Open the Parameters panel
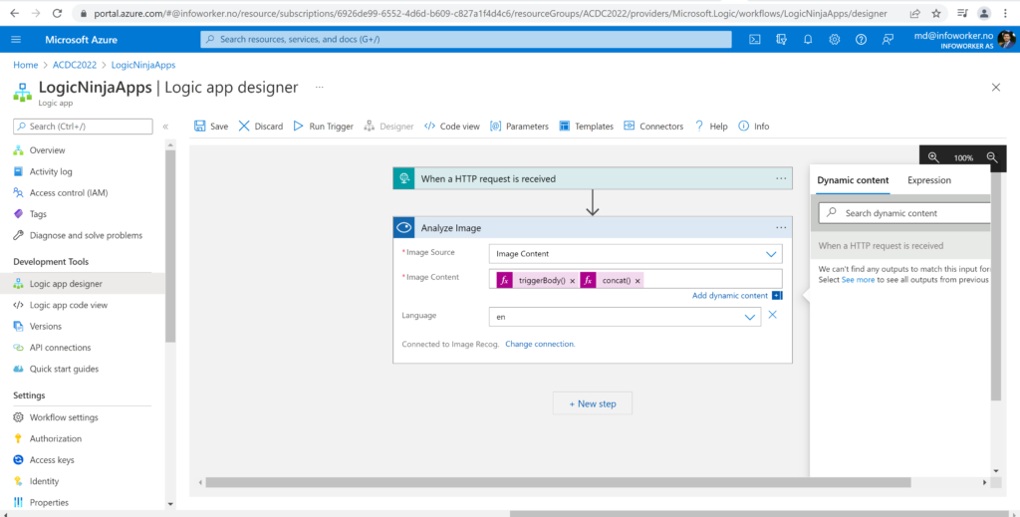Screen dimensions: 1020x517 [519, 127]
